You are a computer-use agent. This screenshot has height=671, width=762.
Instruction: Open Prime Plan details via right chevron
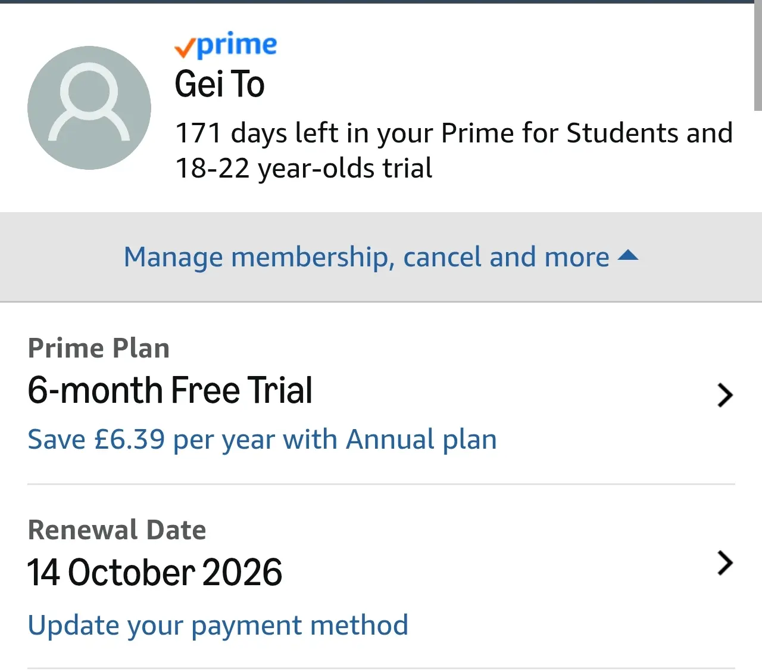click(725, 395)
